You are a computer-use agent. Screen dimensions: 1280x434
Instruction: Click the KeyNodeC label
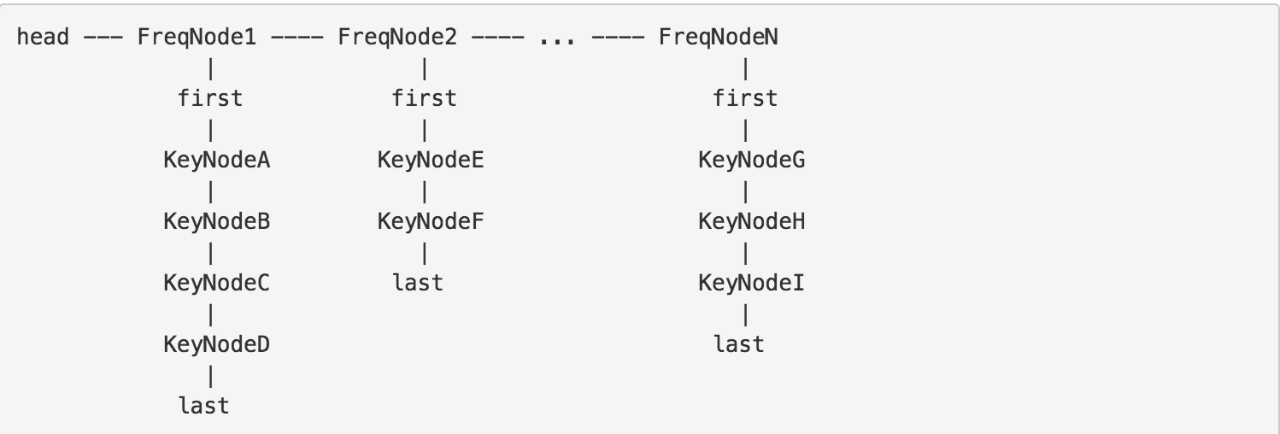(x=217, y=284)
